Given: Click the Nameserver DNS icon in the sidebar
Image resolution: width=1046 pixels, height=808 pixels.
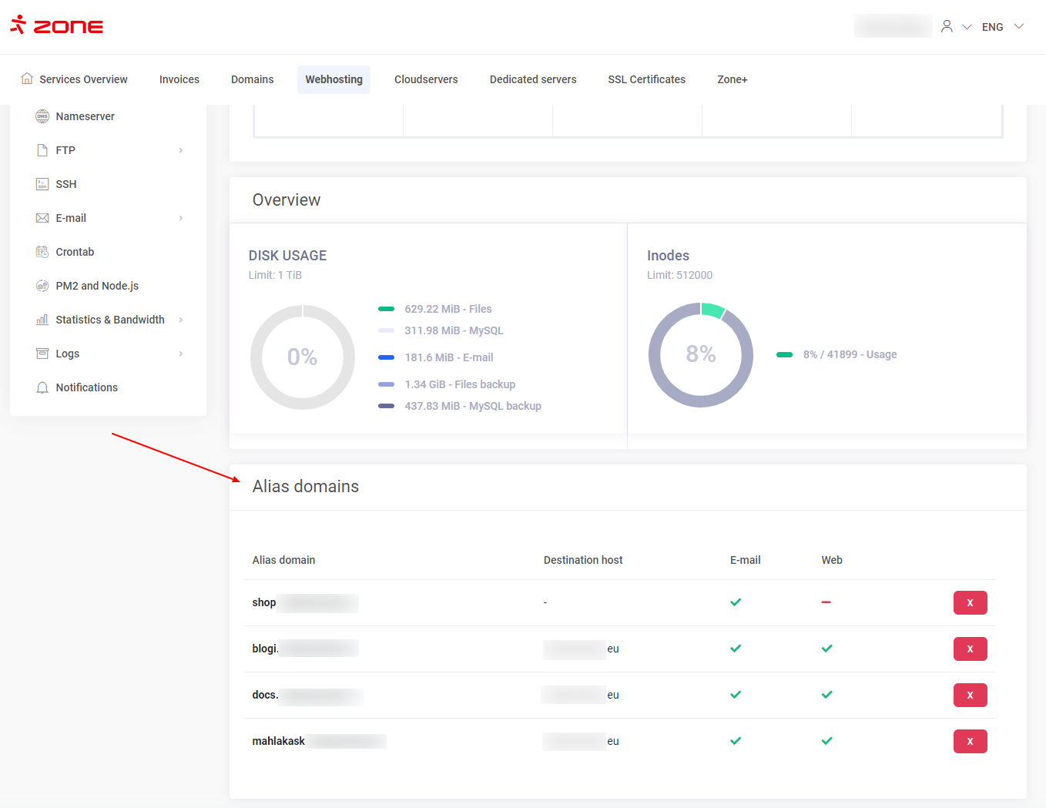Looking at the screenshot, I should pos(42,116).
